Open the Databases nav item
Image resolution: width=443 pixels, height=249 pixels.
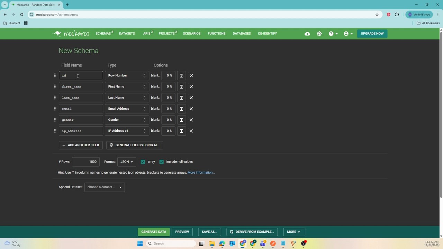(242, 34)
